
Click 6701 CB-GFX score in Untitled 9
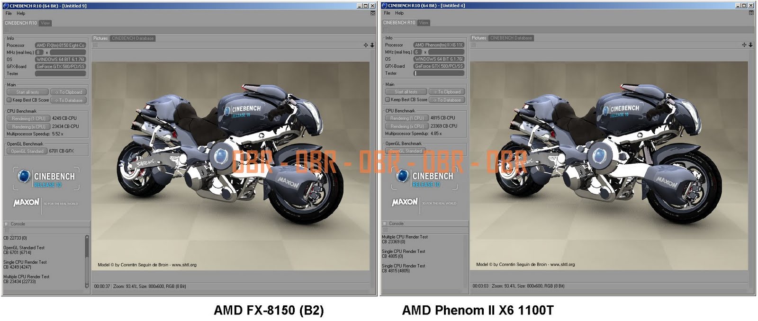click(62, 151)
